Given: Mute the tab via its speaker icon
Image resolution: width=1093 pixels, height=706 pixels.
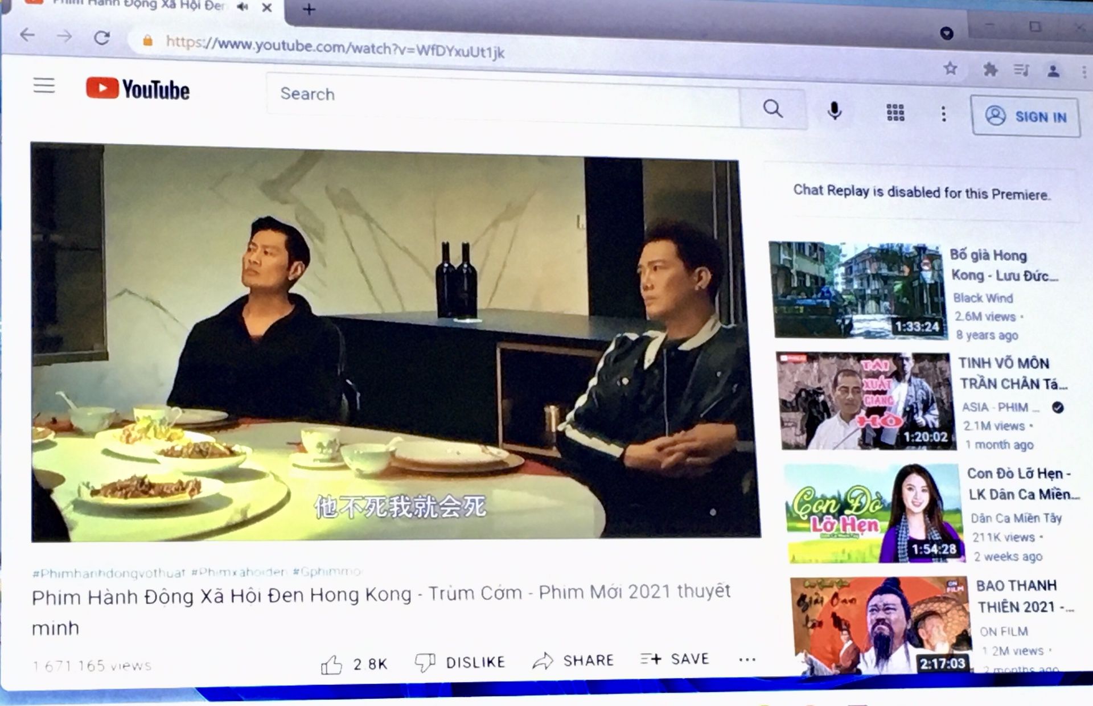Looking at the screenshot, I should tap(243, 7).
